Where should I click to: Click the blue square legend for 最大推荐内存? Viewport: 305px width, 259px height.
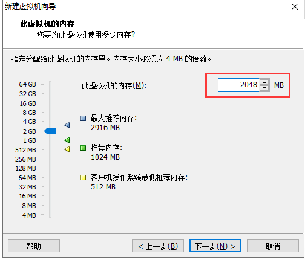coord(83,118)
